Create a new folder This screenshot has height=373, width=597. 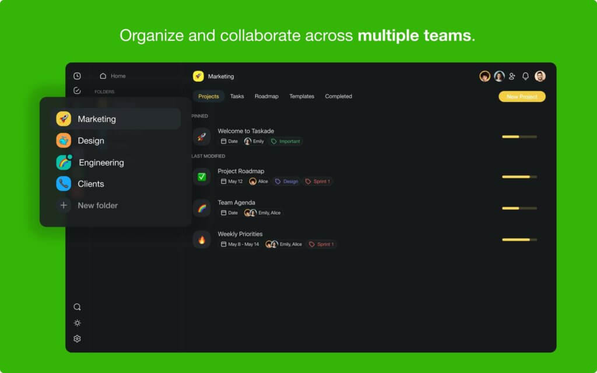pyautogui.click(x=97, y=205)
